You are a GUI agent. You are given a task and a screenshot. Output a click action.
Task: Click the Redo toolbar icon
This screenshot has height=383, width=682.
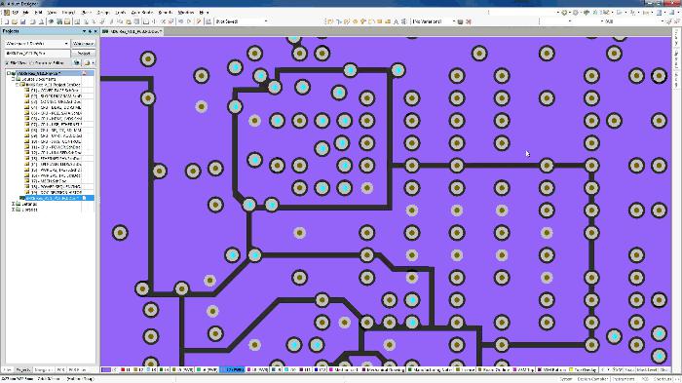coord(189,21)
